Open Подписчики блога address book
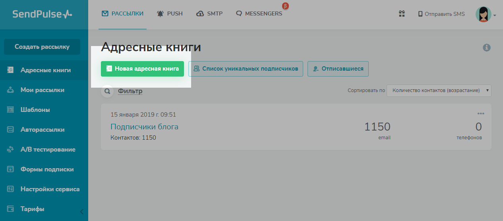The image size is (503, 221). (x=144, y=127)
